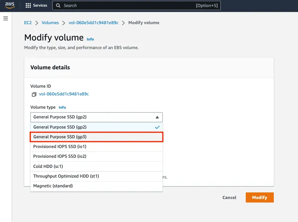Open the Services grid menu
The height and width of the screenshot is (222, 298).
coord(28,5)
